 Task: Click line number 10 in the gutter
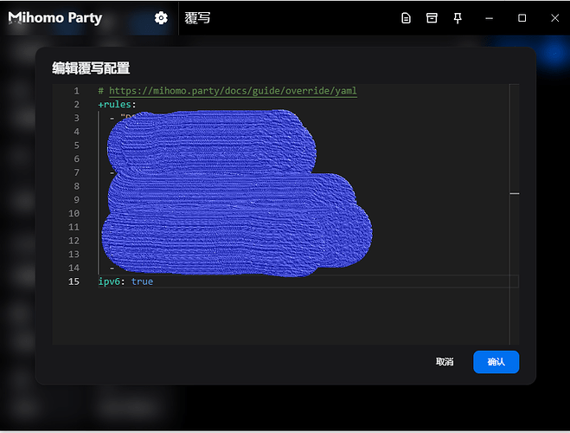(74, 213)
